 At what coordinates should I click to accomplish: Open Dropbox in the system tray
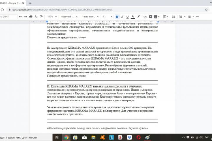click(x=188, y=137)
